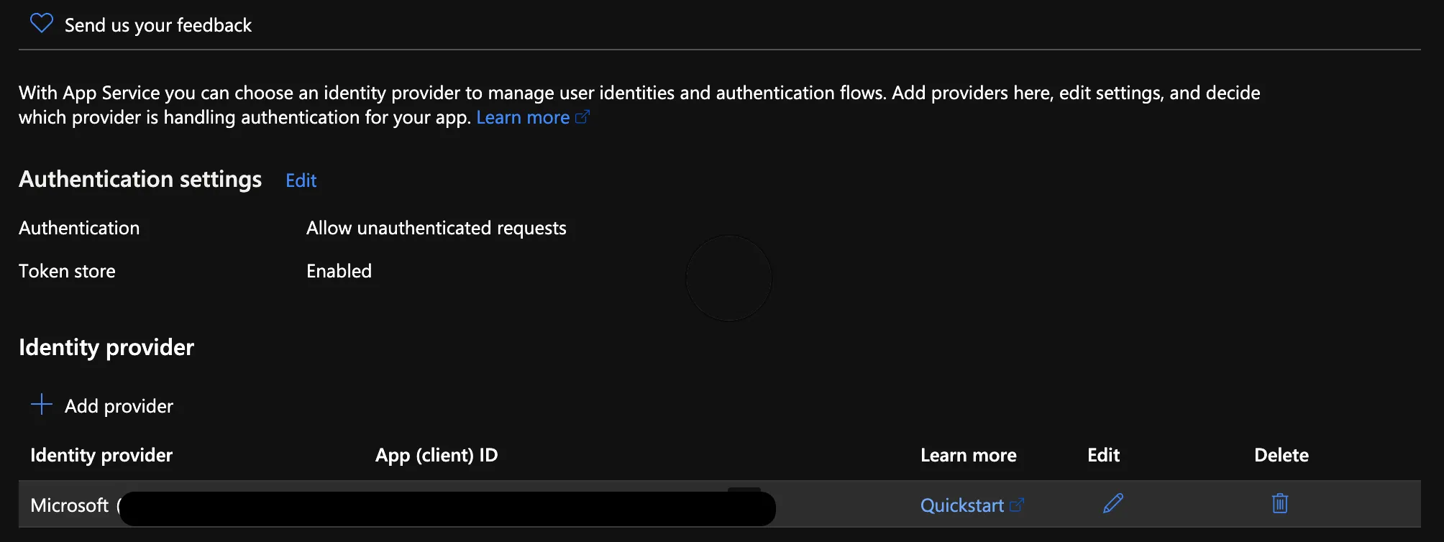Click the external link icon beside Quickstart
Image resolution: width=1444 pixels, height=542 pixels.
click(1016, 505)
